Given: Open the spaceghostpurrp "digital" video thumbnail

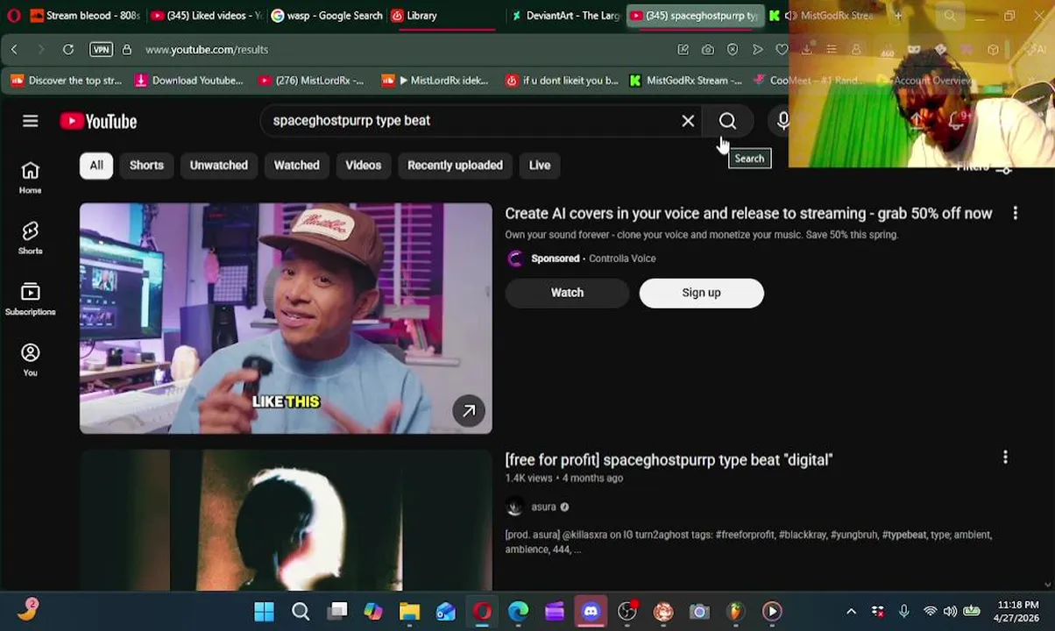Looking at the screenshot, I should (x=286, y=520).
